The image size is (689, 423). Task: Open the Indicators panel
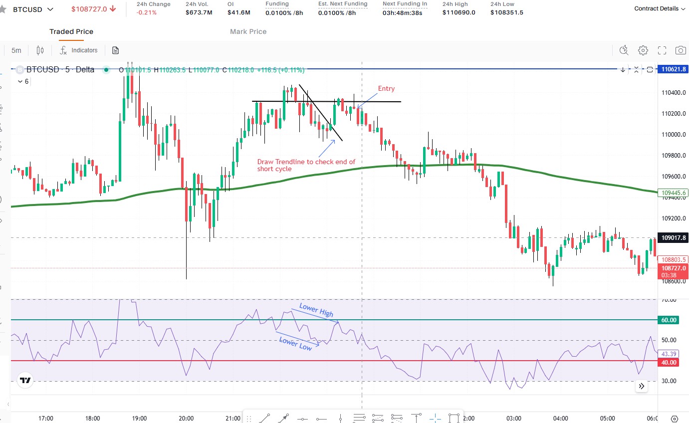tap(79, 50)
